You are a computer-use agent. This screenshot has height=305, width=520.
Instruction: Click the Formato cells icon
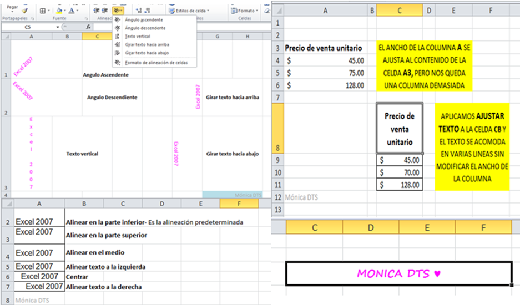point(234,11)
